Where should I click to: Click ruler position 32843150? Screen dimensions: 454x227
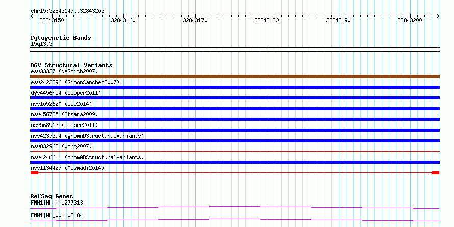coord(52,20)
